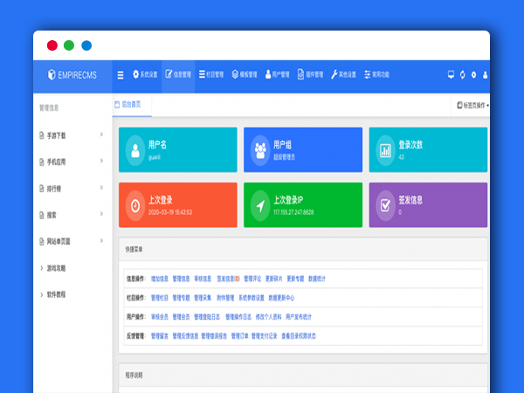524x393 pixels.
Task: Click the clock icon on 上次登录 card
Action: point(135,205)
